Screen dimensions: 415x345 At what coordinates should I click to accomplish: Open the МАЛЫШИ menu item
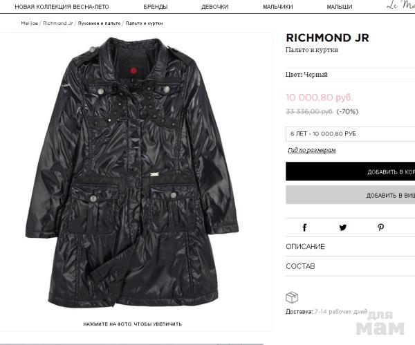(340, 7)
